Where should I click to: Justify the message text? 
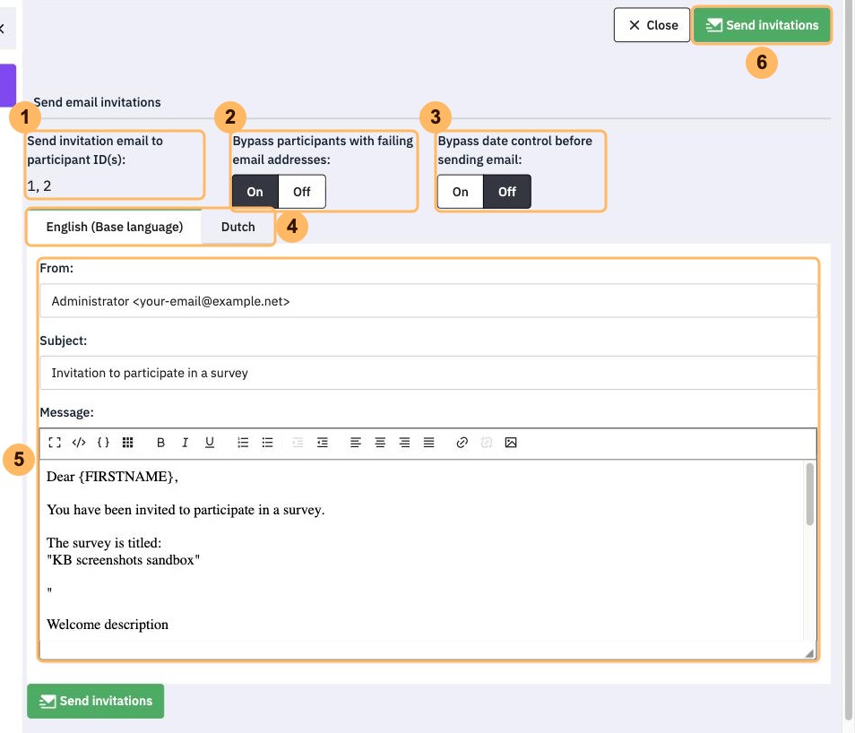point(428,443)
